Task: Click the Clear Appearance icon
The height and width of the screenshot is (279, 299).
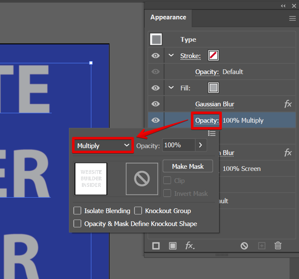Action: (x=244, y=246)
